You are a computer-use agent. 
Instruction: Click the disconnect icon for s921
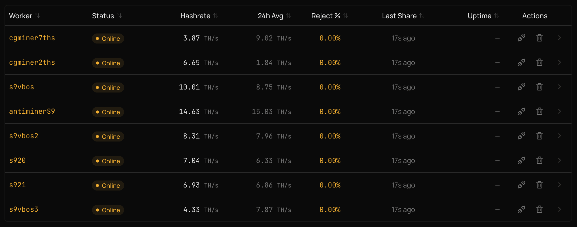521,185
